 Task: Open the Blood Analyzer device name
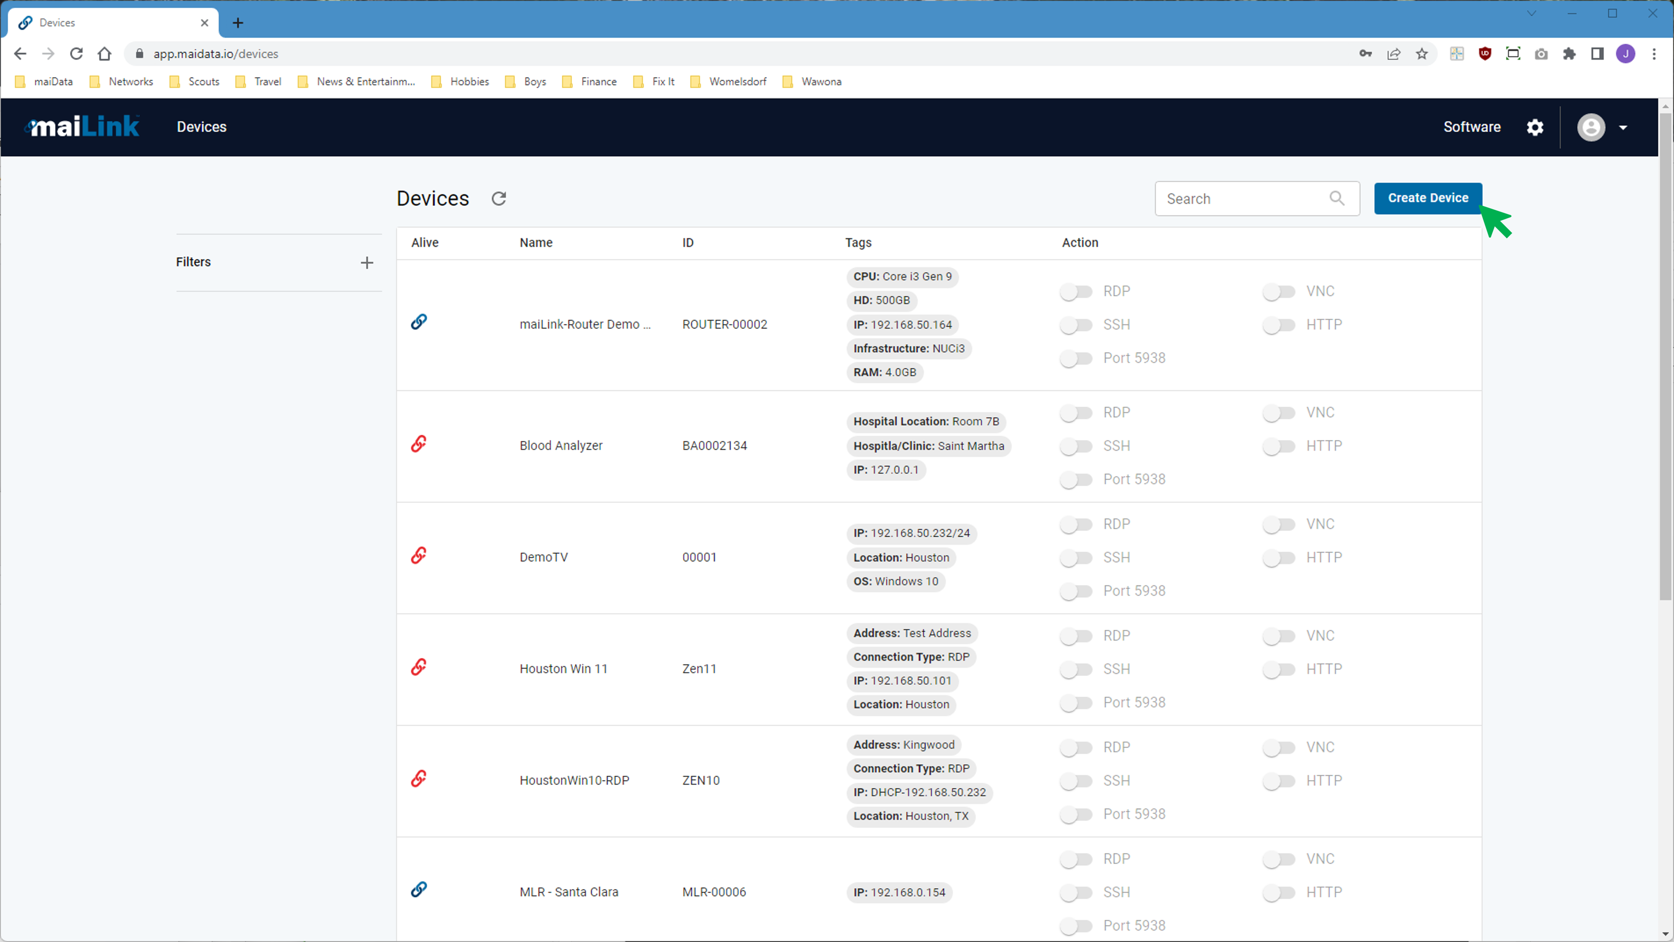click(561, 446)
